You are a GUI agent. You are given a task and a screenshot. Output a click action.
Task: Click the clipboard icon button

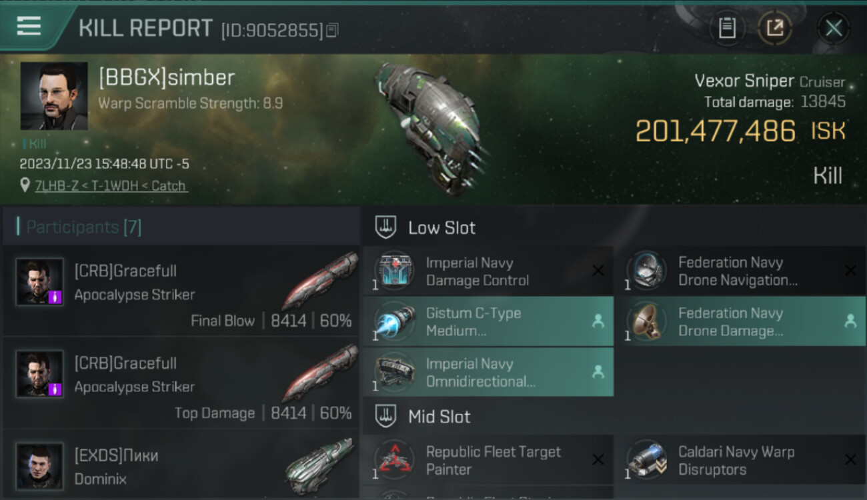(727, 28)
